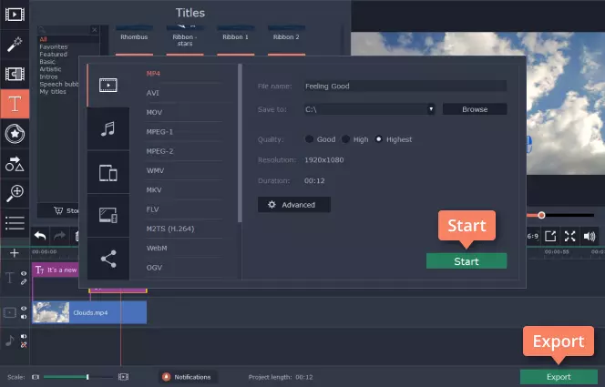This screenshot has width=605, height=387.
Task: Clear the titles search with X icon
Action: (x=95, y=30)
